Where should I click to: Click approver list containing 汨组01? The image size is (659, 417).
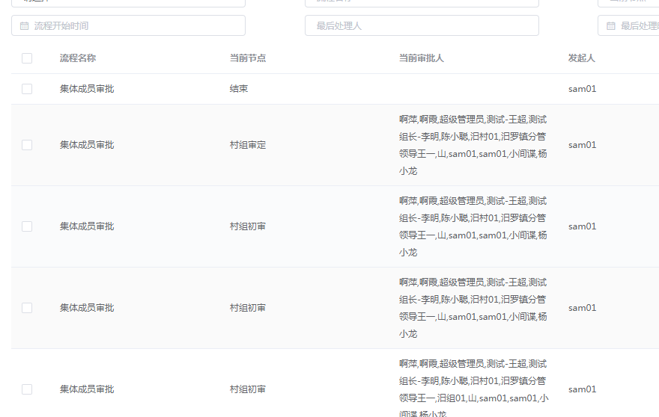[x=473, y=389]
